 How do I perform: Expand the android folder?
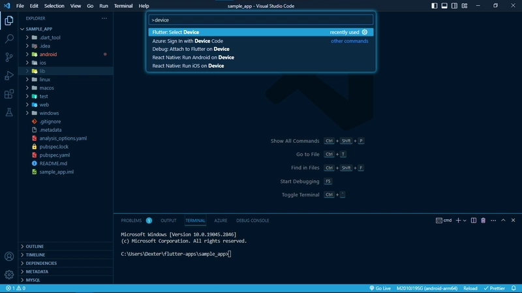pos(27,54)
